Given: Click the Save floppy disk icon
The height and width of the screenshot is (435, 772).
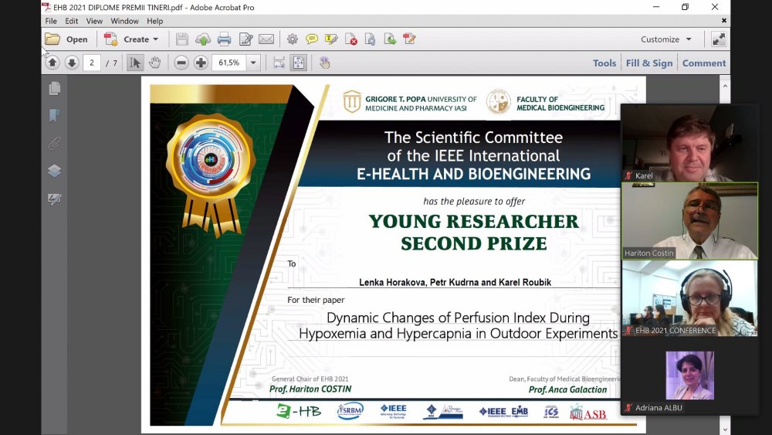Looking at the screenshot, I should tap(182, 39).
